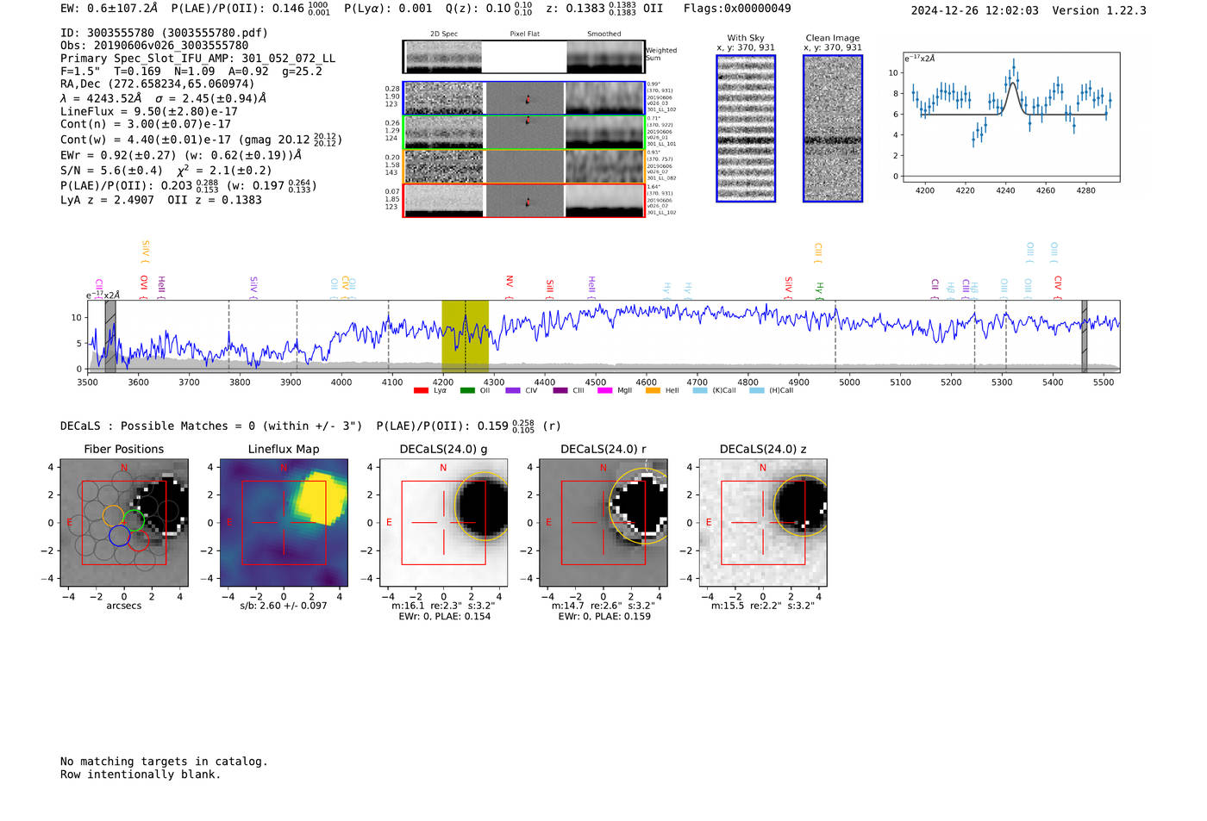Open the Lineflux Map panel

point(284,523)
